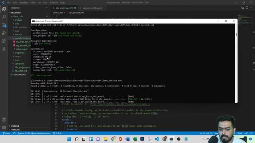Collapse the demo_dbt folder
This screenshot has height=143, width=255.
(x=18, y=16)
